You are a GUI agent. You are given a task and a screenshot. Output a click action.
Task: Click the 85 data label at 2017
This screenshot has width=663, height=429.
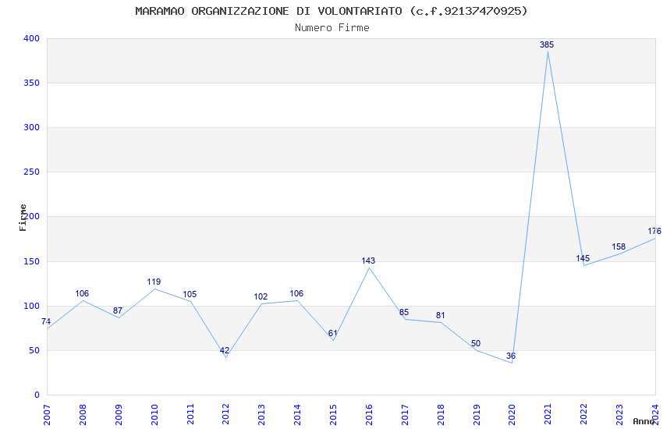[404, 312]
